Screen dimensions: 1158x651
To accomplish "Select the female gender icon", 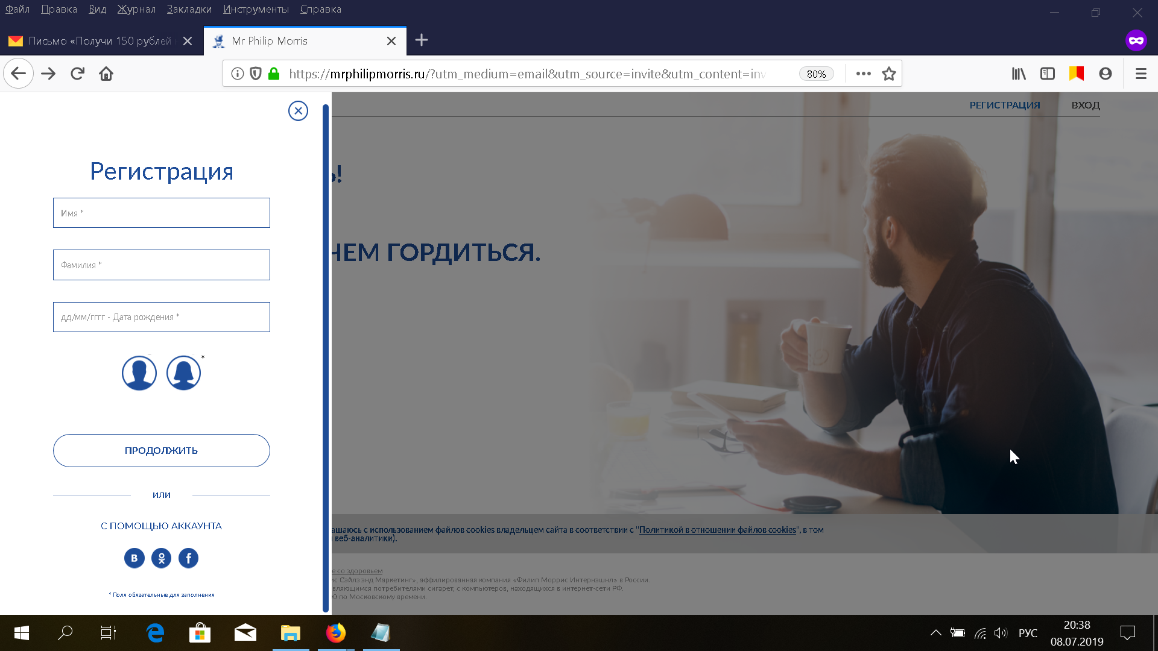I will 183,373.
